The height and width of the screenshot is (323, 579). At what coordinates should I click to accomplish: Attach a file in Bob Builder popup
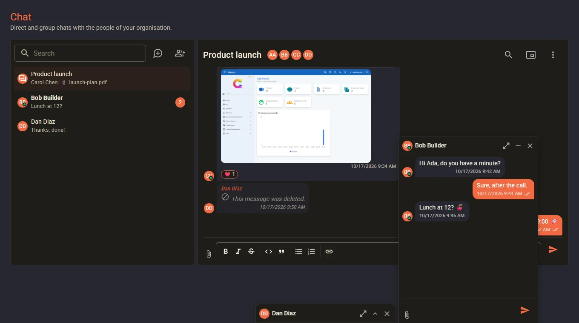pyautogui.click(x=407, y=315)
